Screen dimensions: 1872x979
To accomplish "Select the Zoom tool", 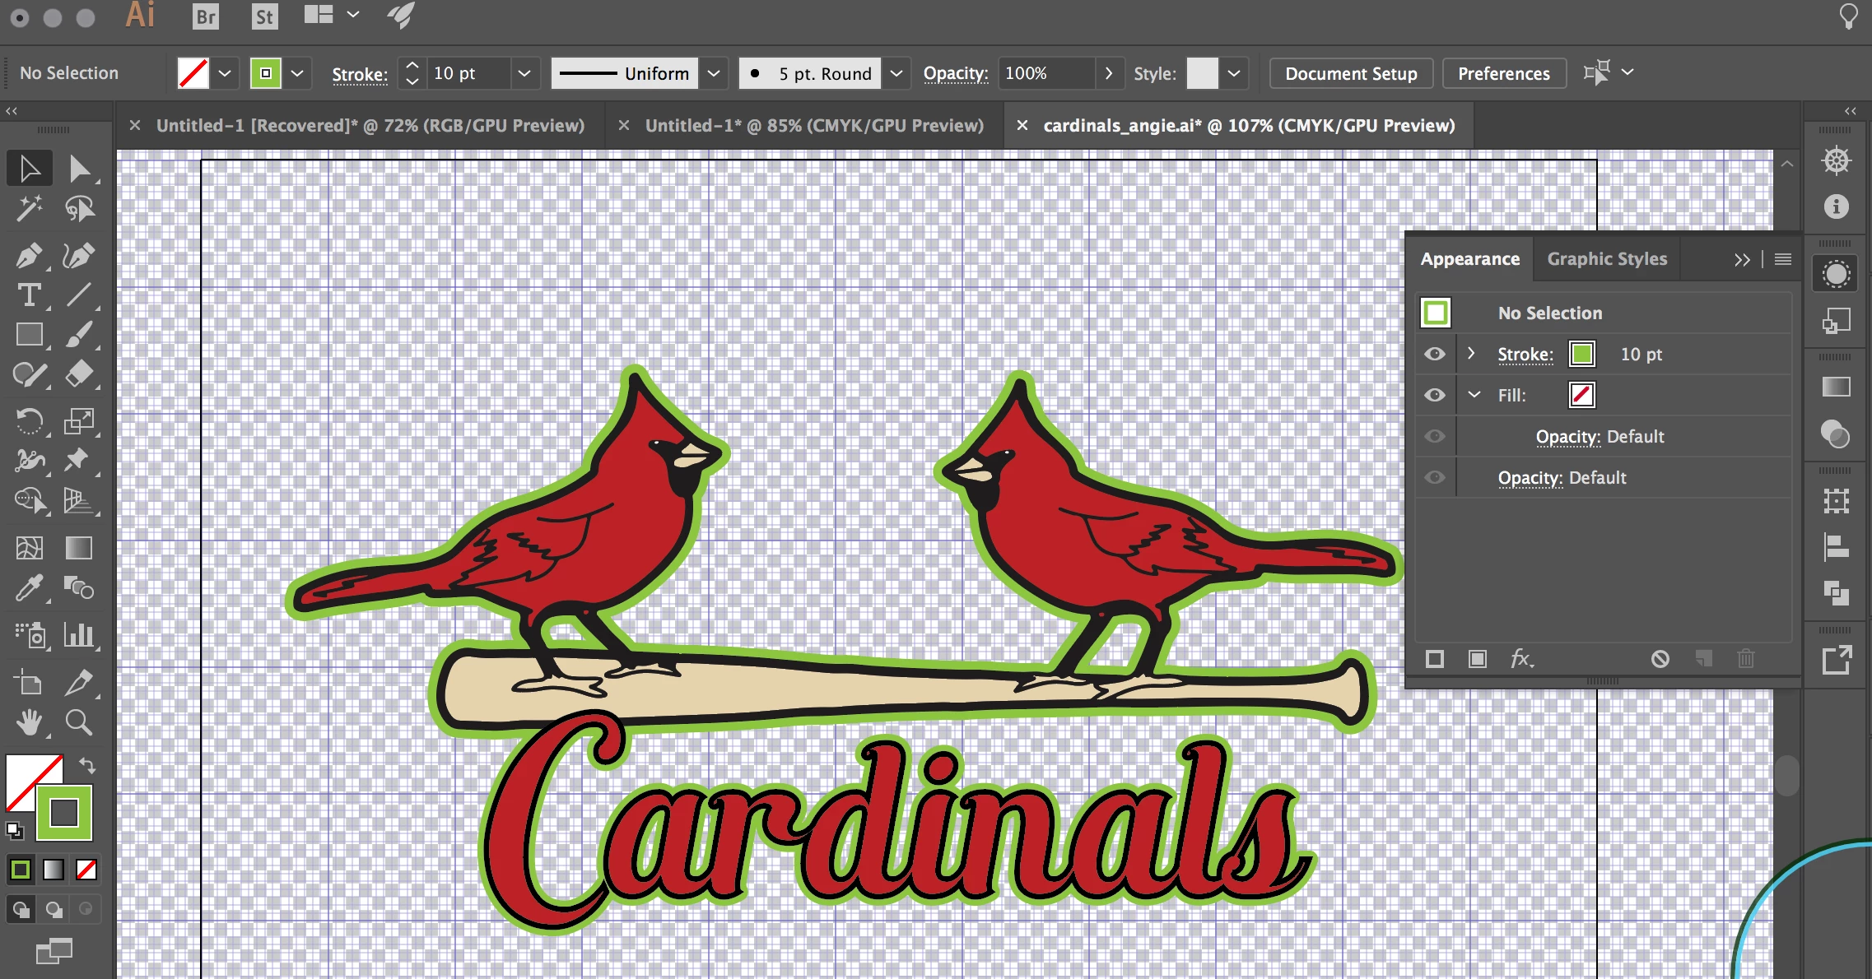I will click(x=79, y=722).
